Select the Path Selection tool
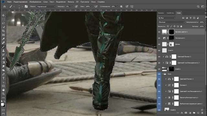This screenshot has height=116, width=207. click(x=3, y=82)
